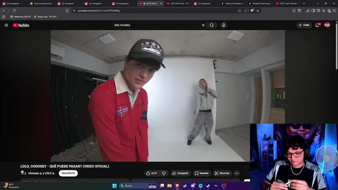Image resolution: width=338 pixels, height=190 pixels.
Task: Open a new browser tab
Action: click(304, 3)
